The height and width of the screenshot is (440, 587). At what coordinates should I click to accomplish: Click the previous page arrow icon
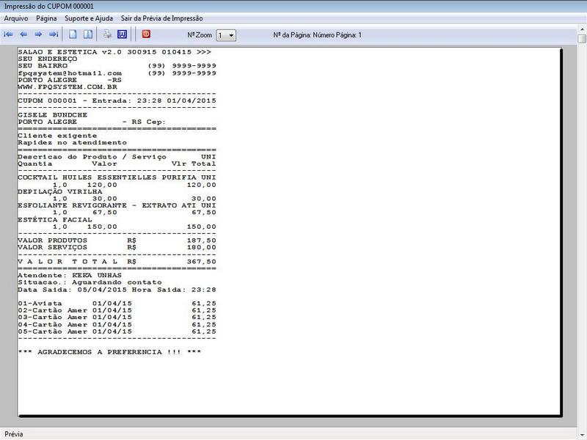[23, 34]
